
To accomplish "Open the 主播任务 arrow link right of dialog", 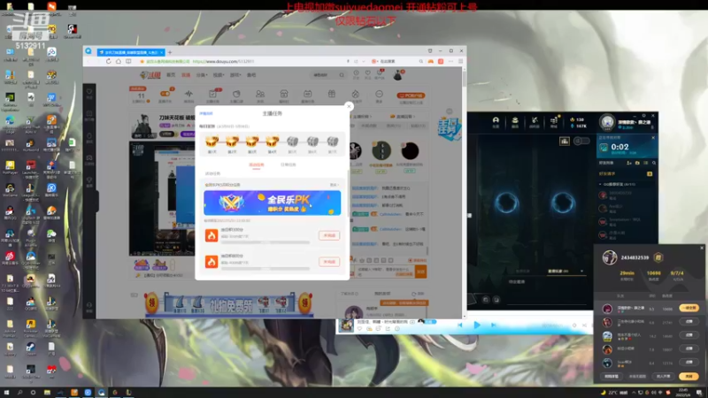I will [x=363, y=117].
